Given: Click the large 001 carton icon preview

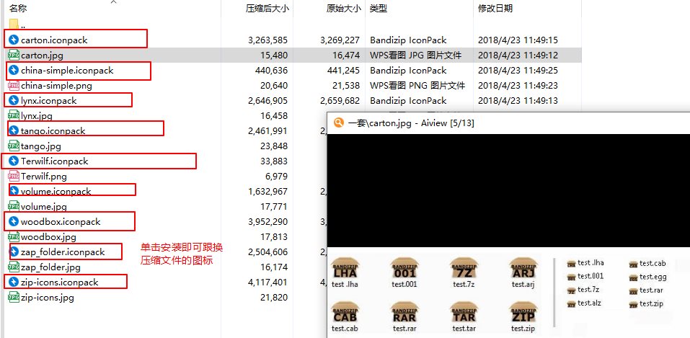Looking at the screenshot, I should click(404, 269).
